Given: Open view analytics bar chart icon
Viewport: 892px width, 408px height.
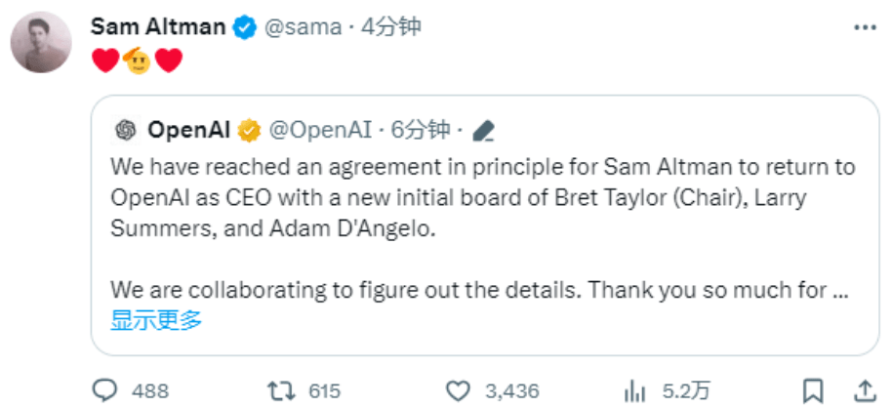Looking at the screenshot, I should click(636, 390).
